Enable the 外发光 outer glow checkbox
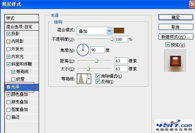 pyautogui.click(x=8, y=49)
